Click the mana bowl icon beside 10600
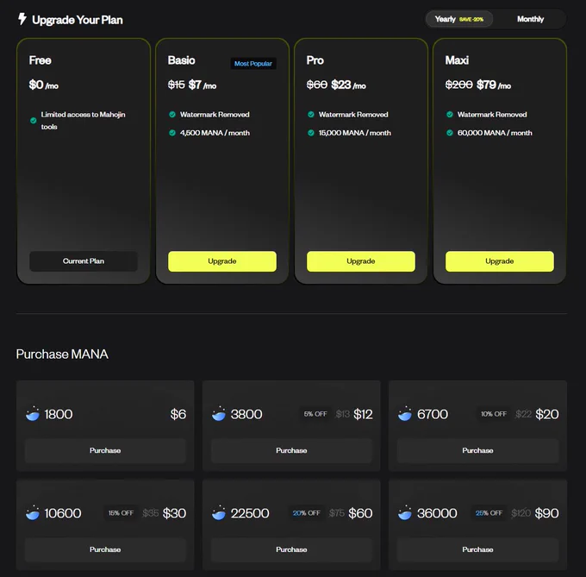The image size is (586, 577). [x=33, y=512]
